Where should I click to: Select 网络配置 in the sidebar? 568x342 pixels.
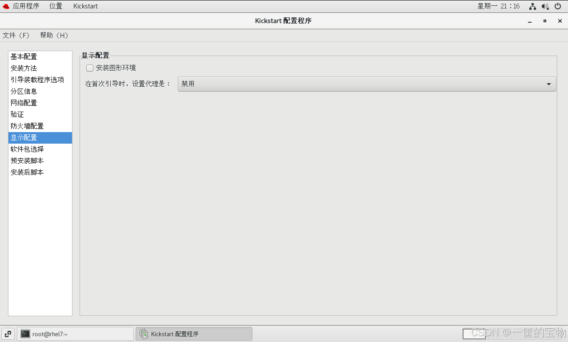coord(40,103)
